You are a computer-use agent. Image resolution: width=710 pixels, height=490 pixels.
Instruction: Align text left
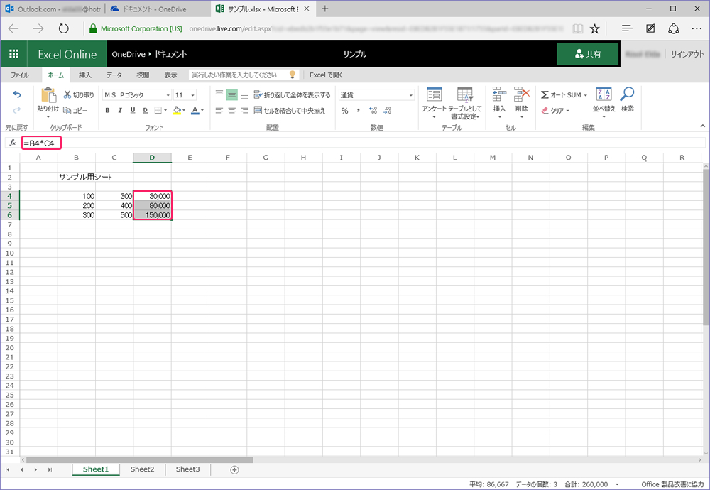(x=219, y=110)
